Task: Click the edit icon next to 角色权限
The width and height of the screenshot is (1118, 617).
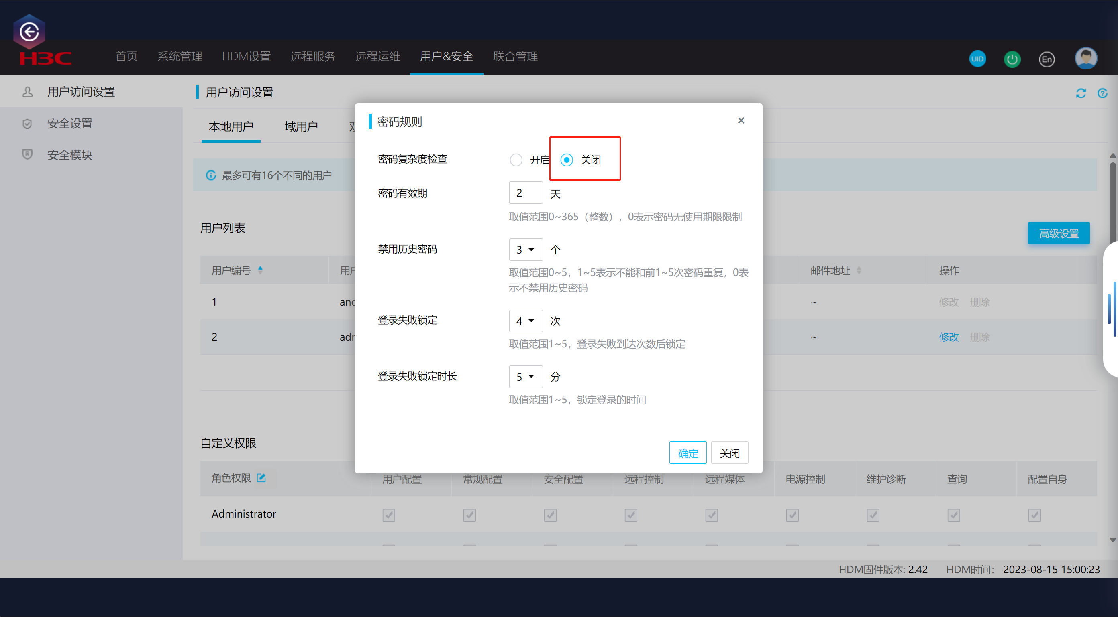Action: click(x=261, y=478)
